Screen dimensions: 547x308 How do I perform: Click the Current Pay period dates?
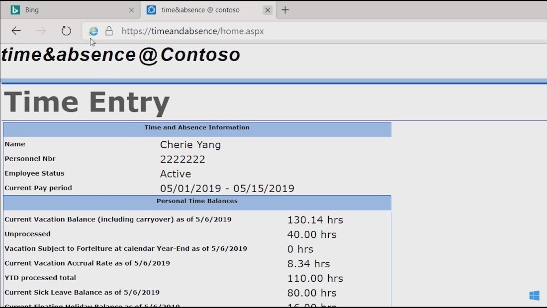pyautogui.click(x=227, y=188)
